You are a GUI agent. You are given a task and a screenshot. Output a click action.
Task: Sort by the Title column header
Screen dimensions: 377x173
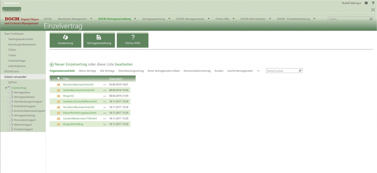pyautogui.click(x=66, y=78)
